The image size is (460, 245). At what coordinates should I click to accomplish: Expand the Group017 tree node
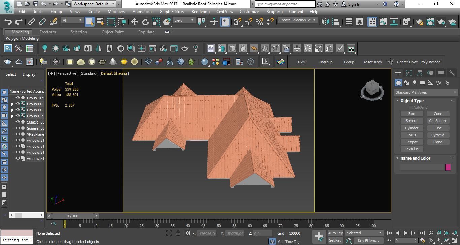[12, 116]
